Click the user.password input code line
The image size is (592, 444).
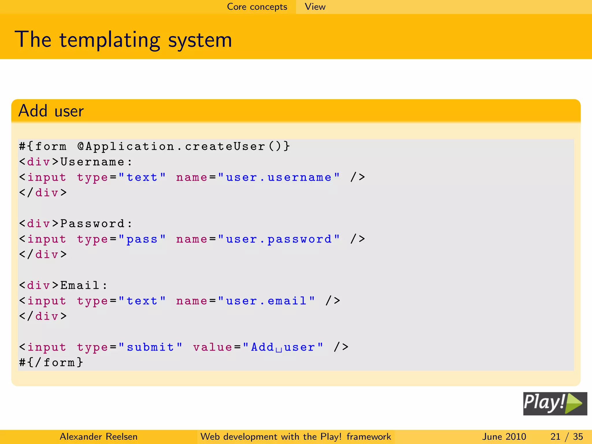(192, 239)
